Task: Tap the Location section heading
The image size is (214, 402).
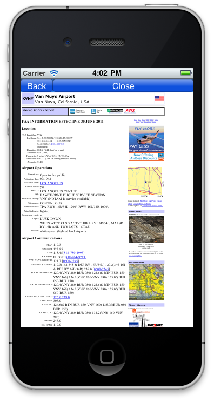Action: [x=29, y=129]
